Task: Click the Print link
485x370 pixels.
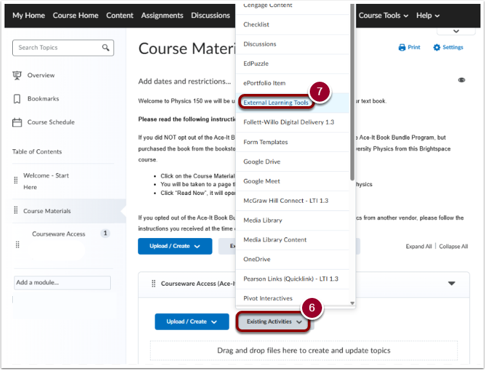Action: tap(414, 47)
